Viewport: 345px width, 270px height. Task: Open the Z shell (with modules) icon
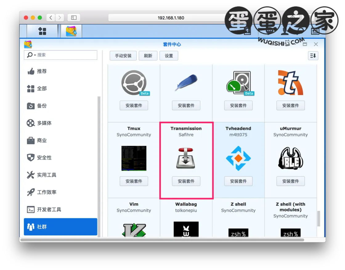tap(290, 233)
